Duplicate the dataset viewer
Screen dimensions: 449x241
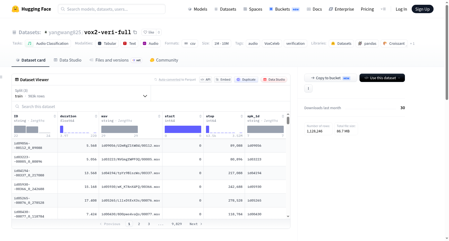(246, 79)
